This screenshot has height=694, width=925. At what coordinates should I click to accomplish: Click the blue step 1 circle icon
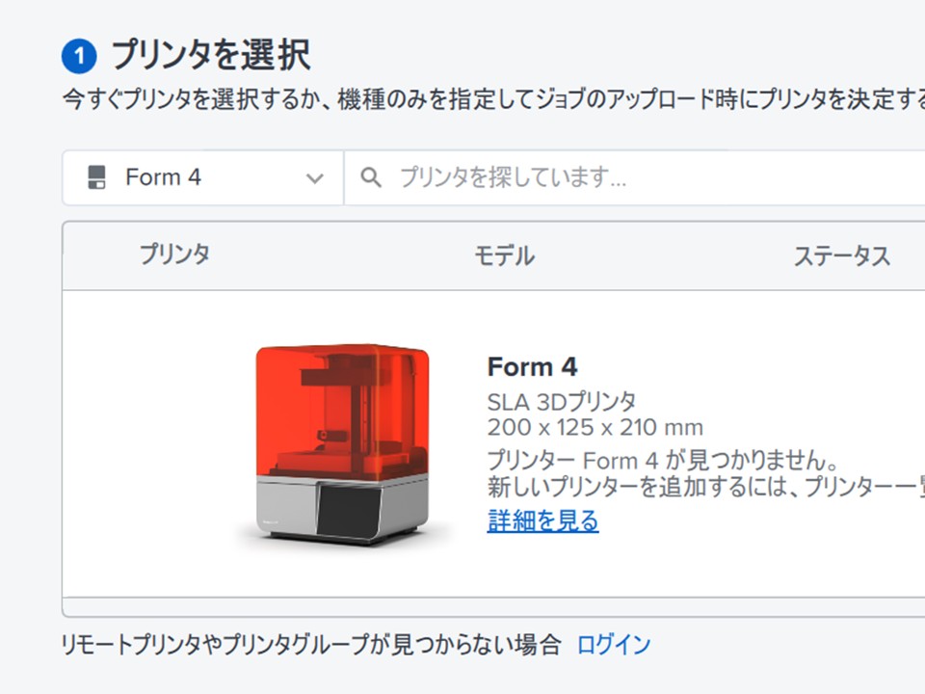(x=79, y=57)
